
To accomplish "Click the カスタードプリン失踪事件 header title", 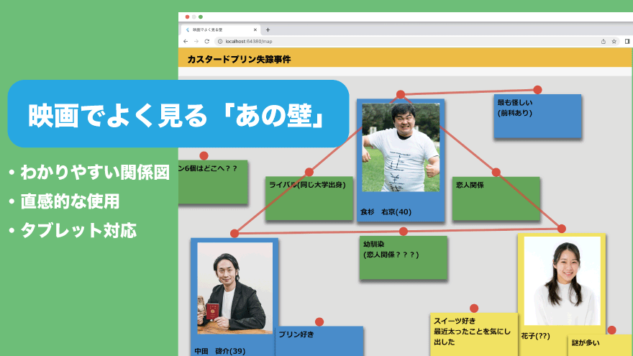I will pos(239,59).
